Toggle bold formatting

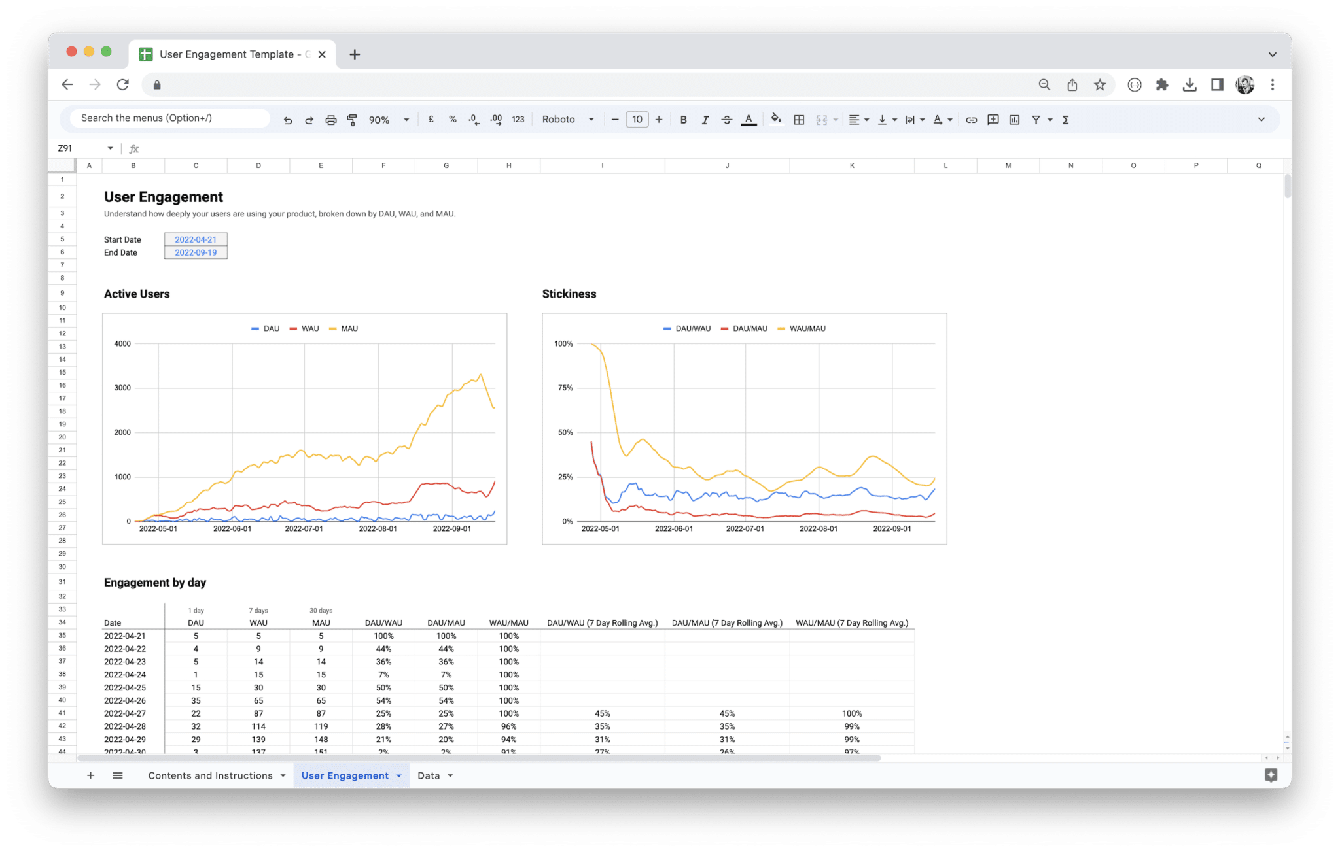(x=683, y=119)
